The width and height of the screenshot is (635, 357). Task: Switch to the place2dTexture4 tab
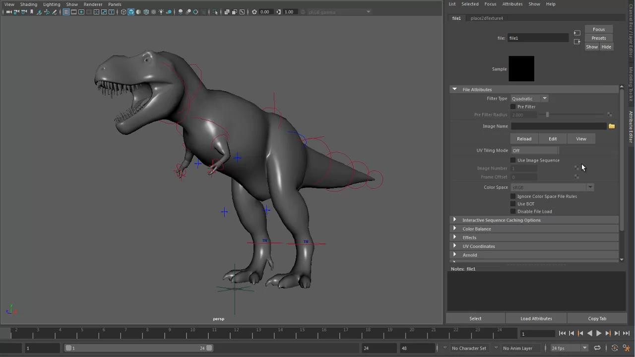(x=487, y=18)
